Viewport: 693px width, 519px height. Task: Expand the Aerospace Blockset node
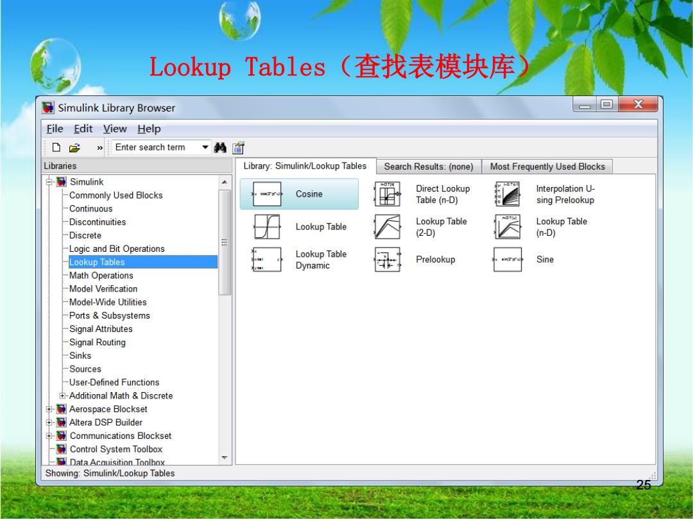click(49, 409)
